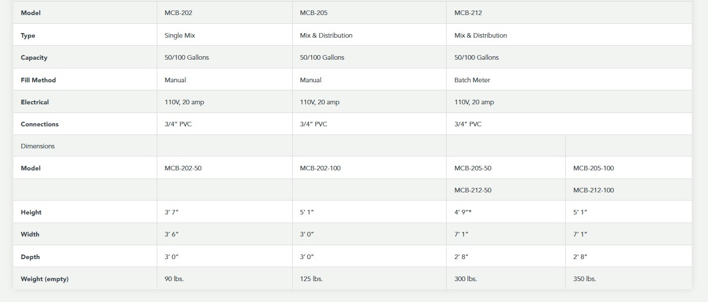
Task: Click the MCB-202 model header cell
Action: (x=178, y=13)
